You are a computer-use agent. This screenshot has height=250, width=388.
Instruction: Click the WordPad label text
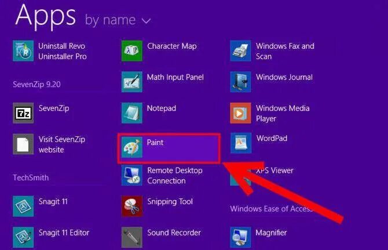coord(272,138)
